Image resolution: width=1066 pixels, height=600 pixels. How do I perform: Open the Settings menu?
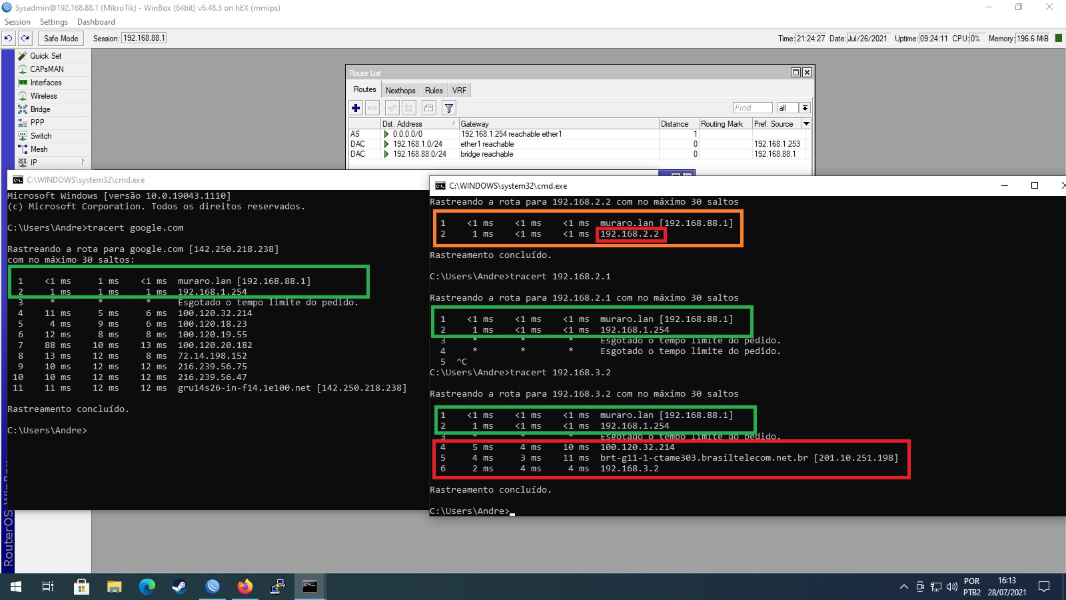click(x=54, y=22)
